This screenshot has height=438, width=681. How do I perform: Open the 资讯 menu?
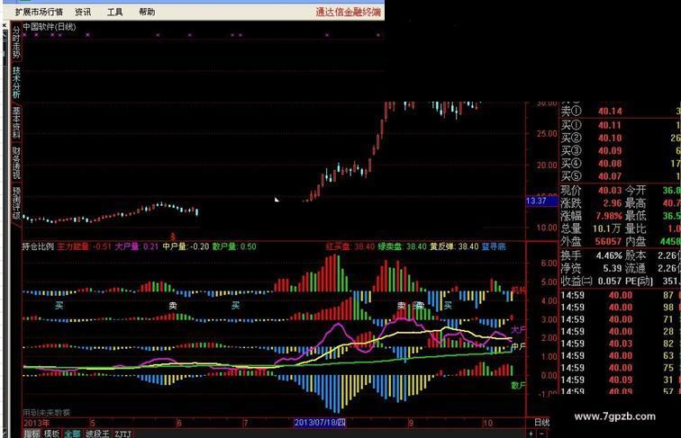[x=83, y=12]
